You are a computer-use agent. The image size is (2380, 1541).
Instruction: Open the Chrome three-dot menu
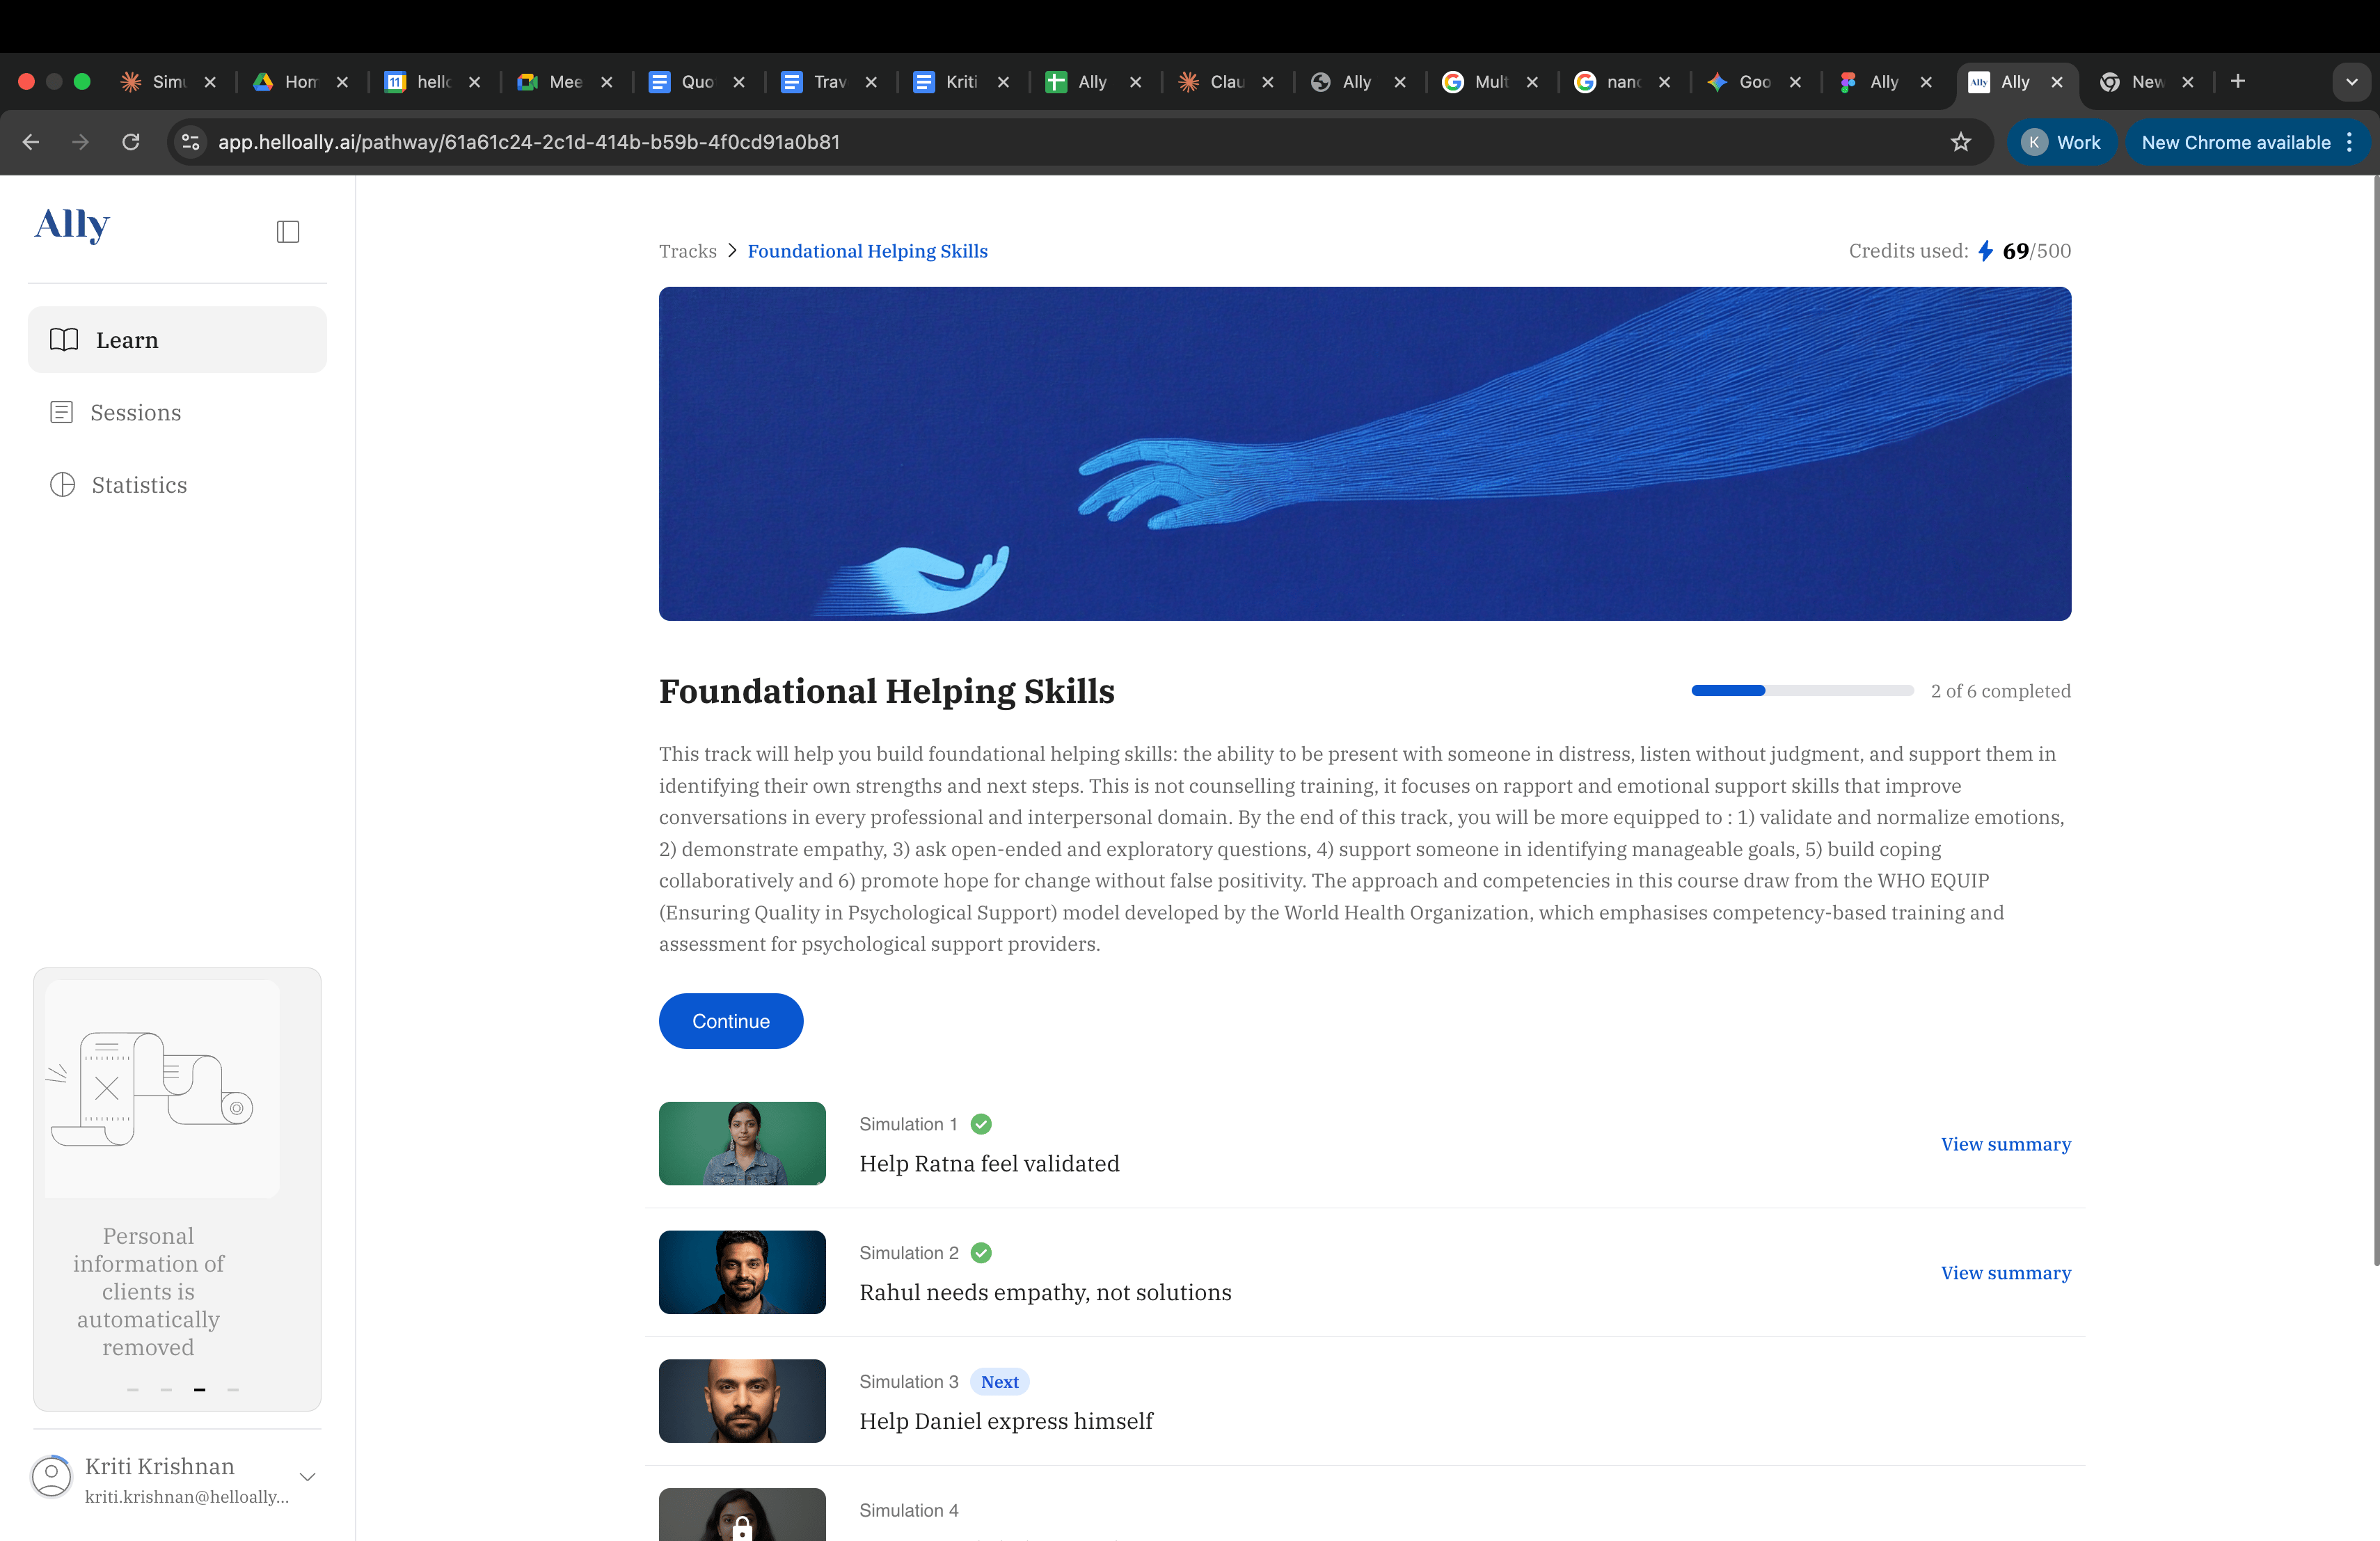[2349, 142]
